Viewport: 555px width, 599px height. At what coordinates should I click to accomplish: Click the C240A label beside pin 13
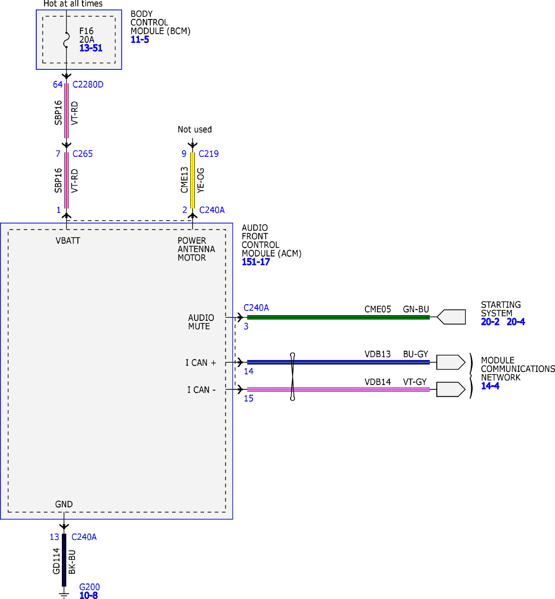[x=84, y=537]
